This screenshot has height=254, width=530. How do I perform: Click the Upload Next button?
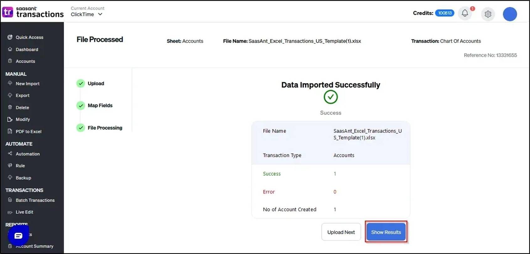(x=341, y=232)
